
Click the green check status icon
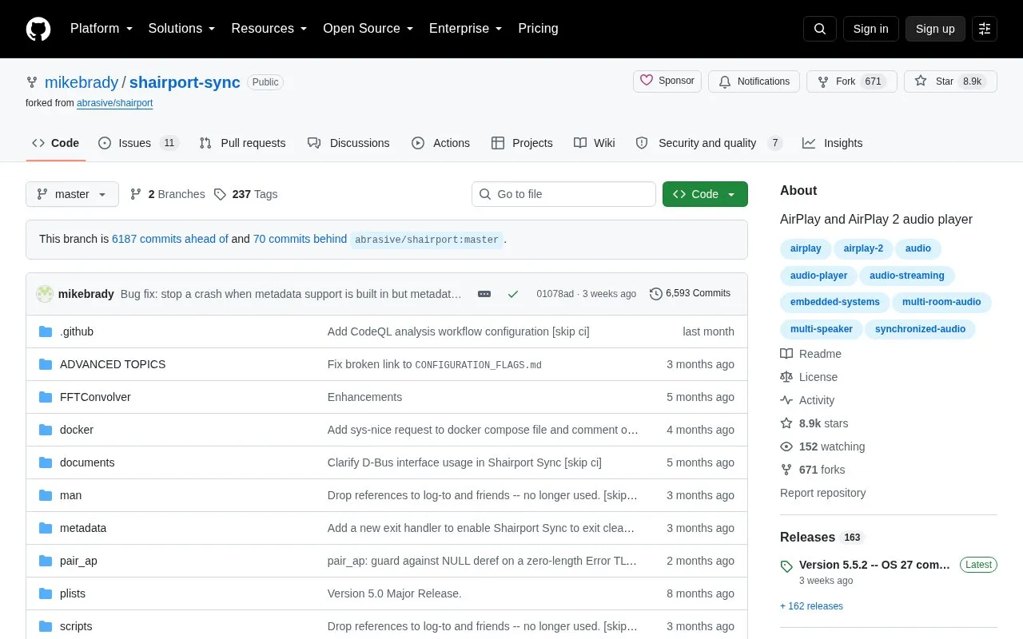[513, 294]
